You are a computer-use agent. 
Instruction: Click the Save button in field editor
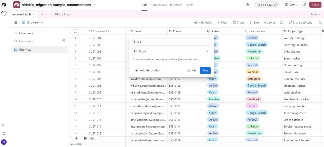pos(205,70)
